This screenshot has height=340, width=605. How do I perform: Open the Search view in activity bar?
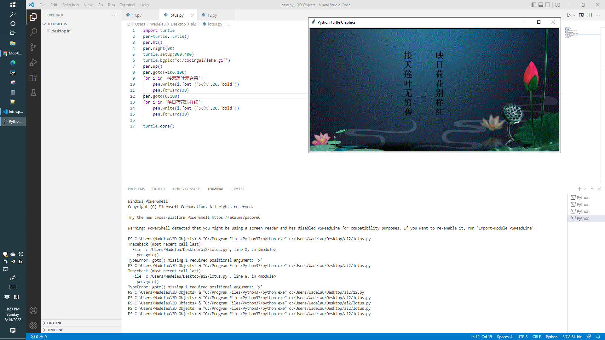33,32
